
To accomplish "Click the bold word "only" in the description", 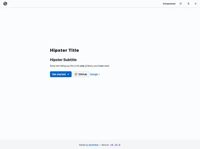I will click(x=82, y=66).
